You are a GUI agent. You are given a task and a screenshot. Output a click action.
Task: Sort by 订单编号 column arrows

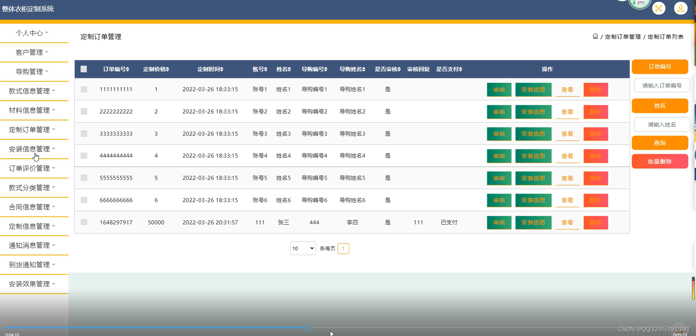(127, 69)
